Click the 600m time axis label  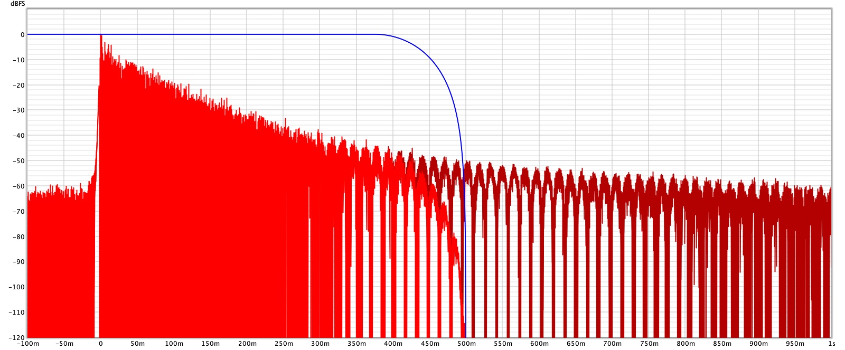(x=539, y=344)
